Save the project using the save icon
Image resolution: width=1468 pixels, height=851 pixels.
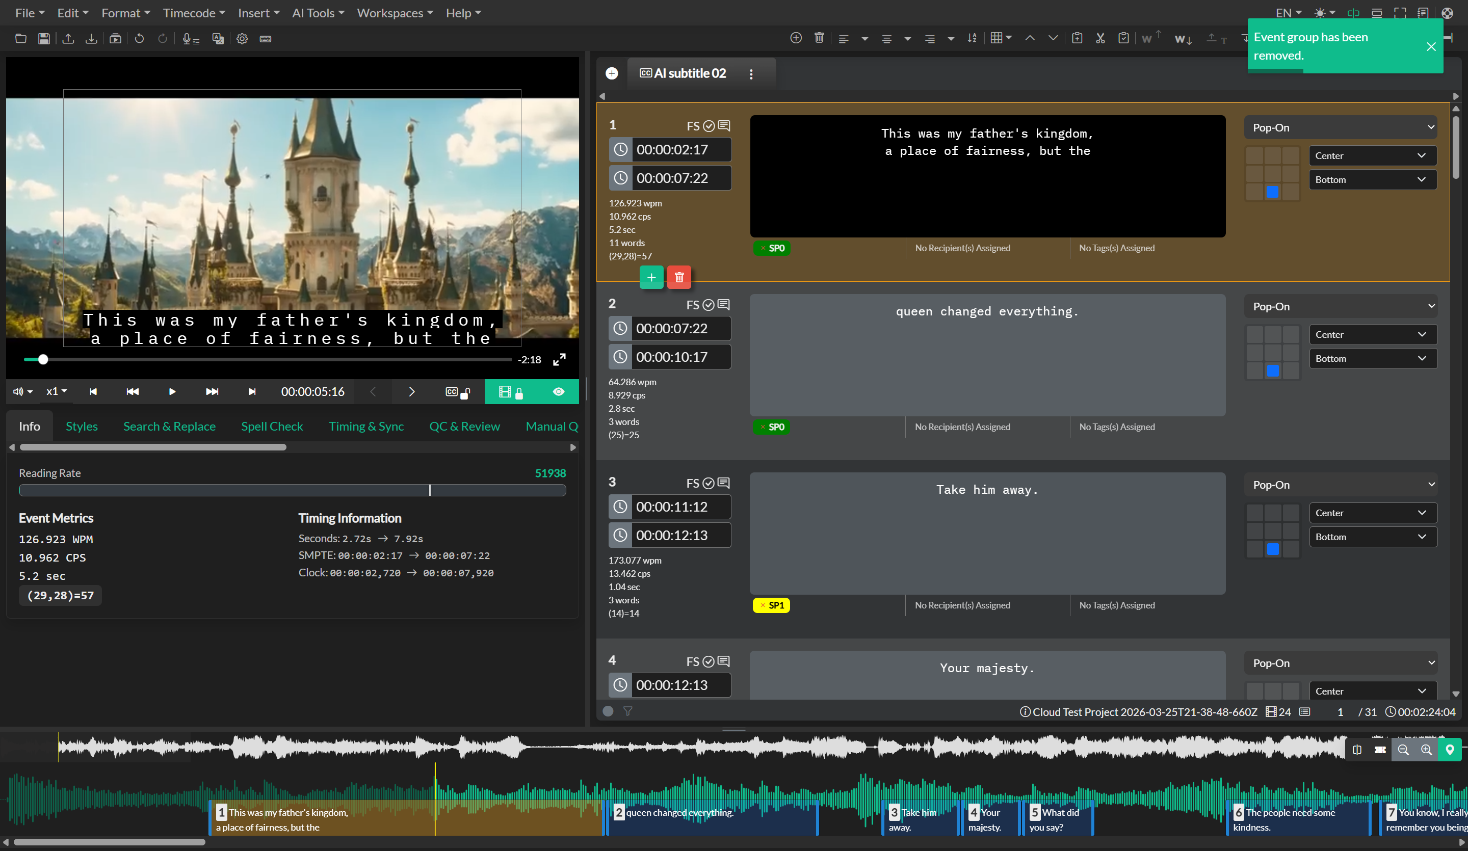point(44,38)
